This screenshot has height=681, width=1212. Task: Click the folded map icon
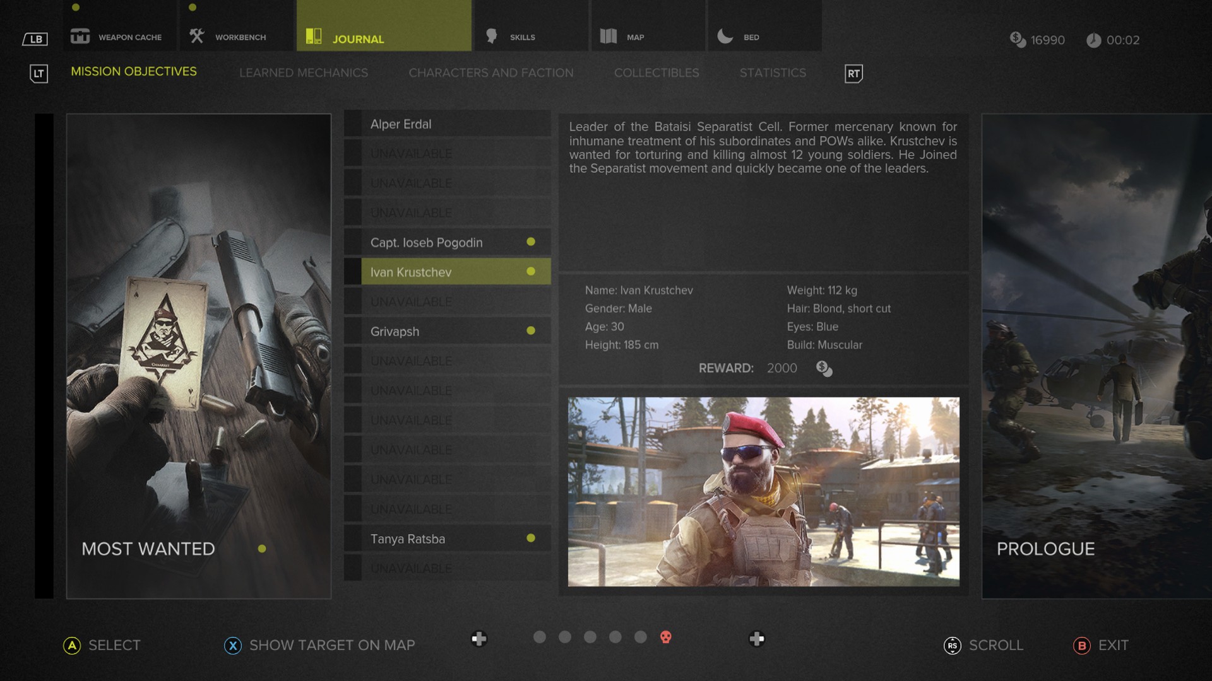(609, 36)
